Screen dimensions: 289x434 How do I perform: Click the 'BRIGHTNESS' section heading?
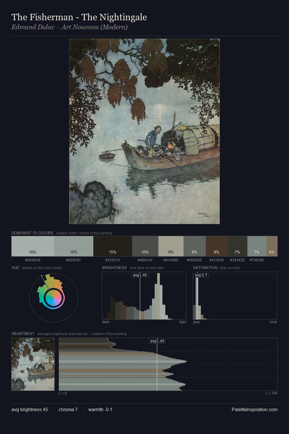[x=114, y=268]
